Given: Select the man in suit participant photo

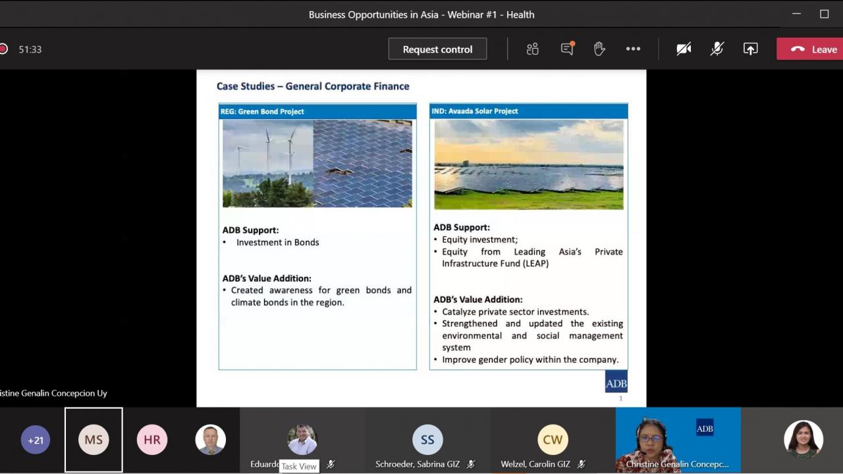Looking at the screenshot, I should (211, 440).
